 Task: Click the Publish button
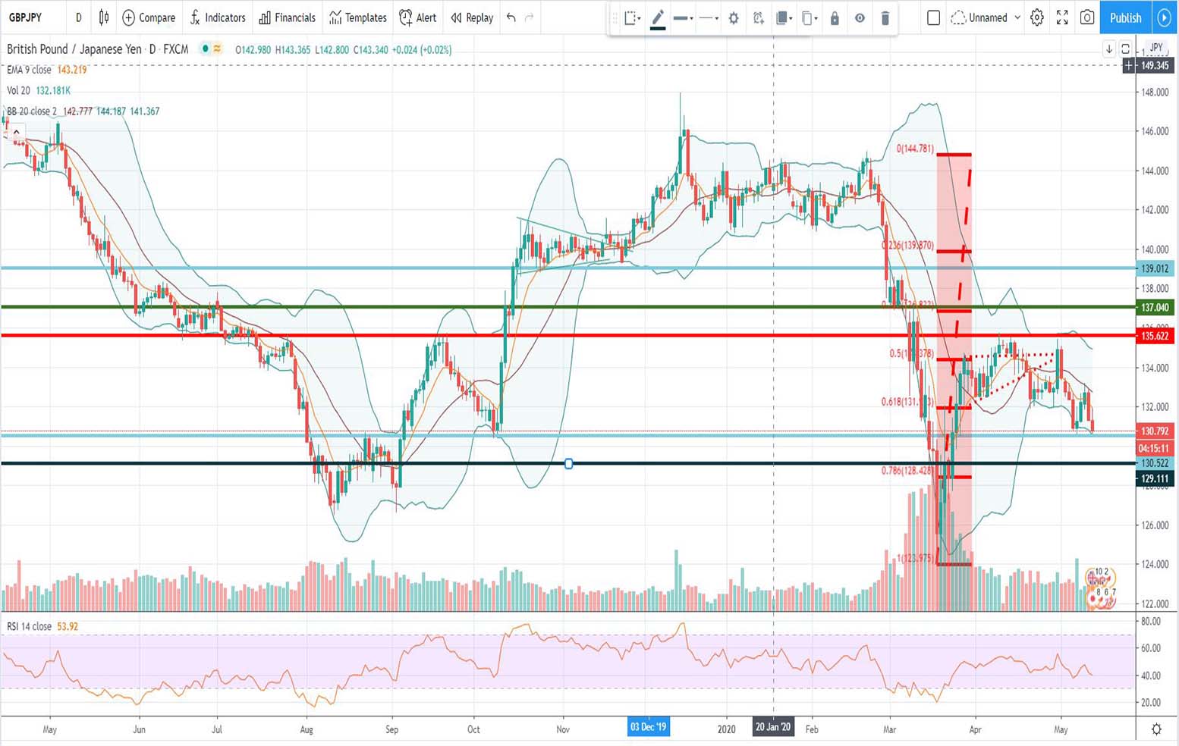[1125, 17]
